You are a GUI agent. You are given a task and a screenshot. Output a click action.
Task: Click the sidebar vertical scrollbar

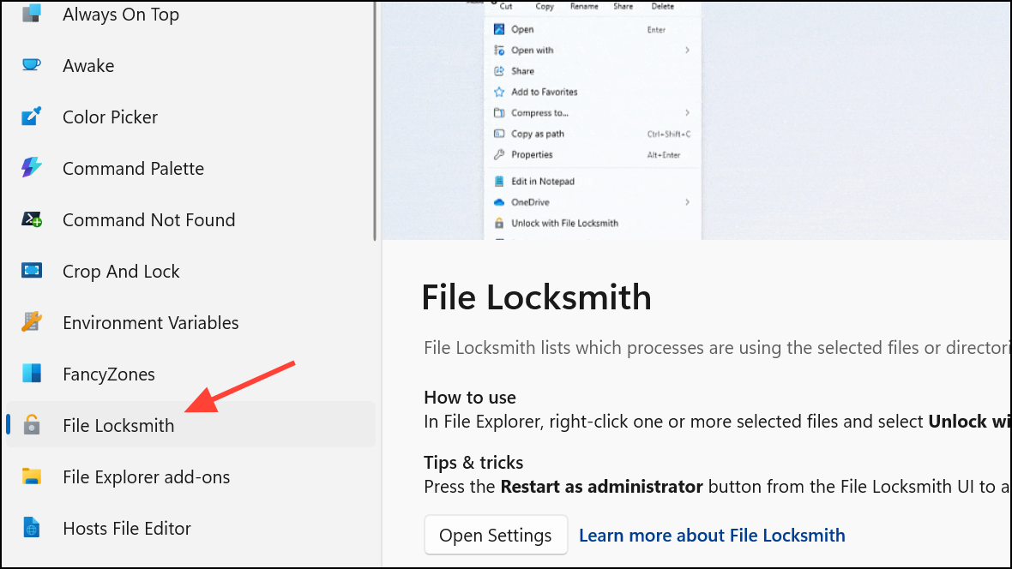coord(374,122)
